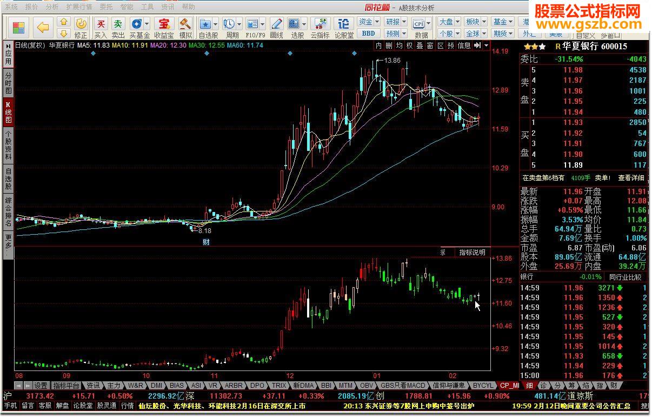Image resolution: width=652 pixels, height=417 pixels.
Task: Click the 卖出 sell icon
Action: pyautogui.click(x=118, y=27)
